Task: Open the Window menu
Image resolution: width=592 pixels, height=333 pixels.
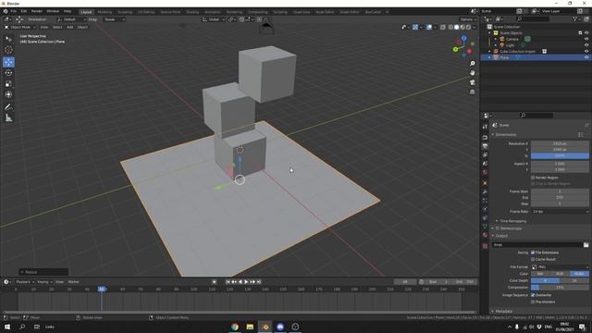Action: point(53,11)
